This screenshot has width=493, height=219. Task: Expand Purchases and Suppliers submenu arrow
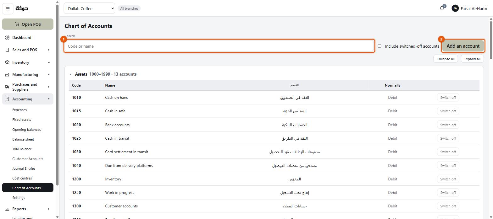click(x=49, y=87)
